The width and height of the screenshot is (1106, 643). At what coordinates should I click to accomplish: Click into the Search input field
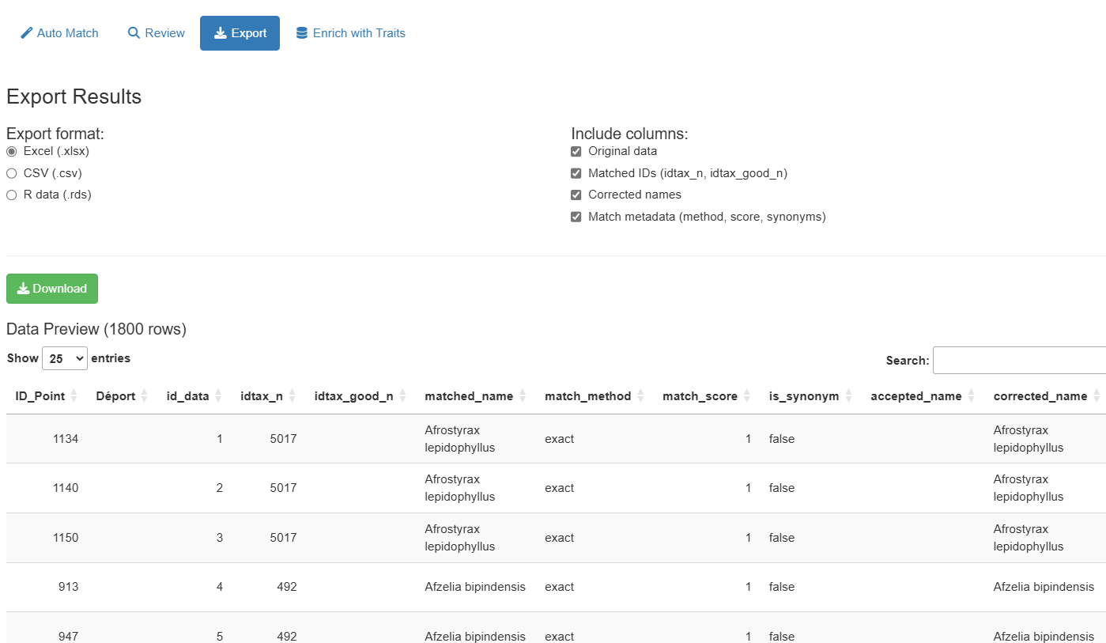pyautogui.click(x=1018, y=360)
